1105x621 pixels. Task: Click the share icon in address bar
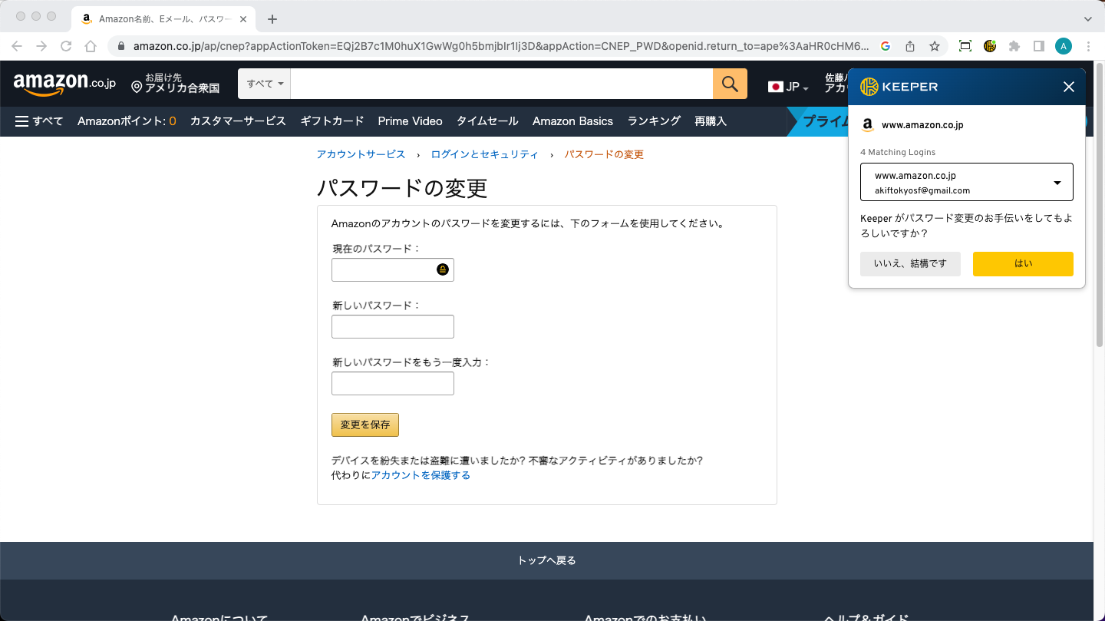[x=910, y=46]
